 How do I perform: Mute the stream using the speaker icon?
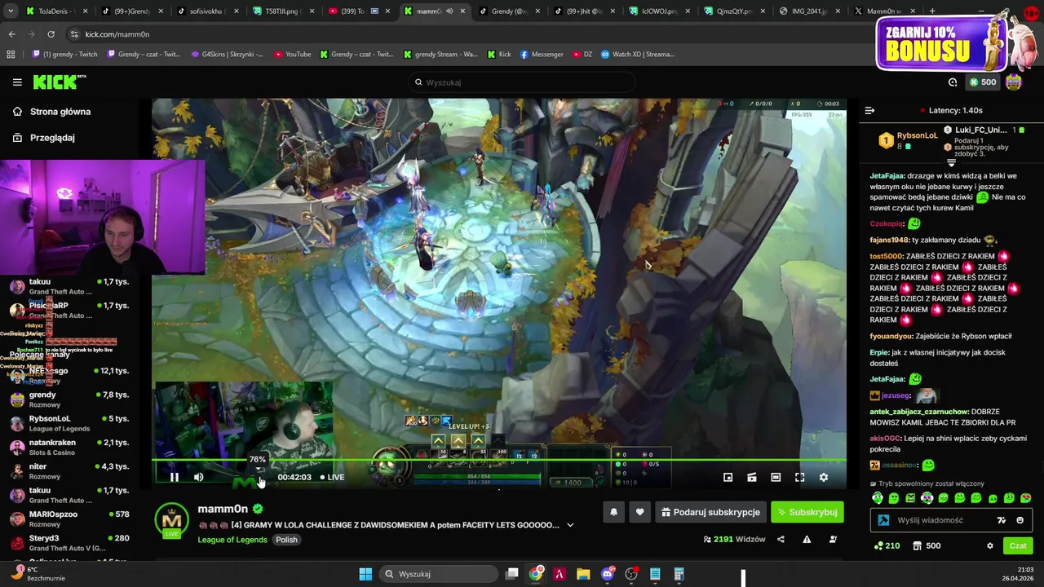tap(198, 477)
